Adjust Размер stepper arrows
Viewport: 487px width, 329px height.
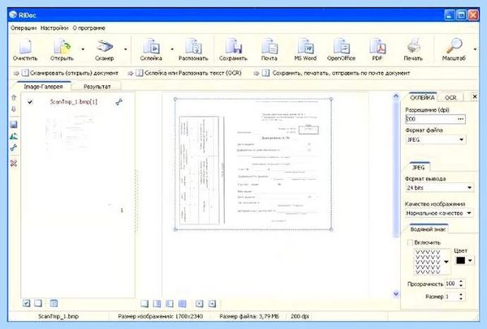461,297
